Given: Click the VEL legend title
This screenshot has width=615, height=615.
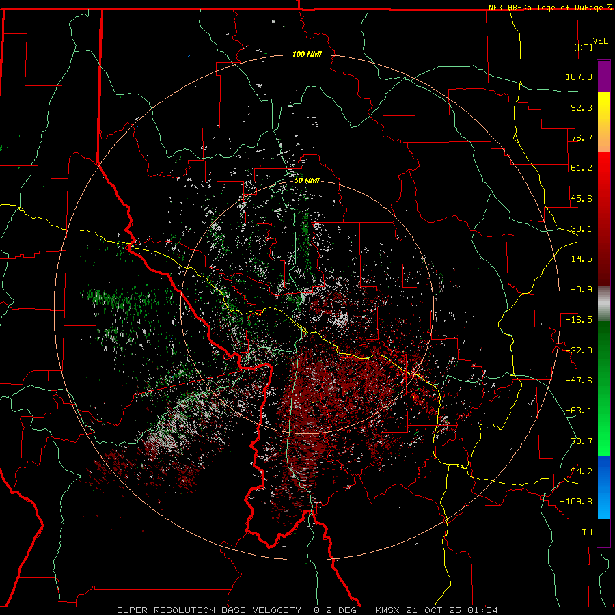Looking at the screenshot, I should 600,41.
